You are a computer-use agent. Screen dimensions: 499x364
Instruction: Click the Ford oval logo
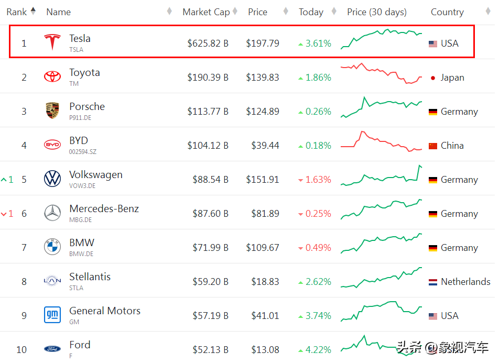[x=52, y=349]
